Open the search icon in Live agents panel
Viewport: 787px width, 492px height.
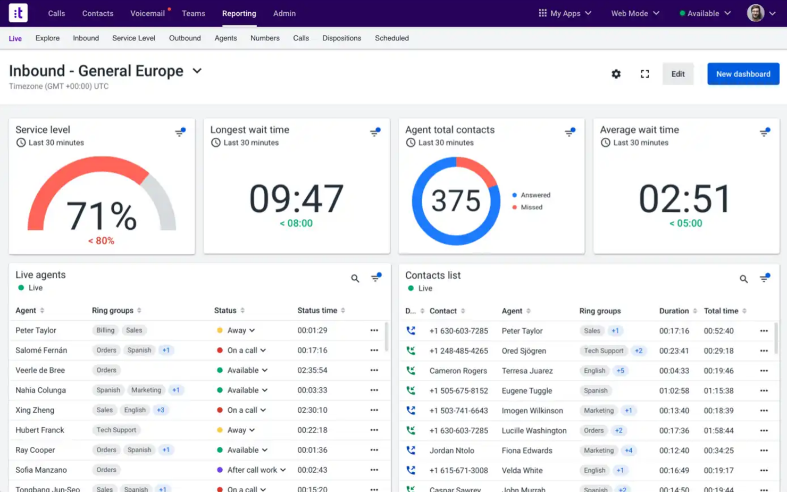pos(355,278)
